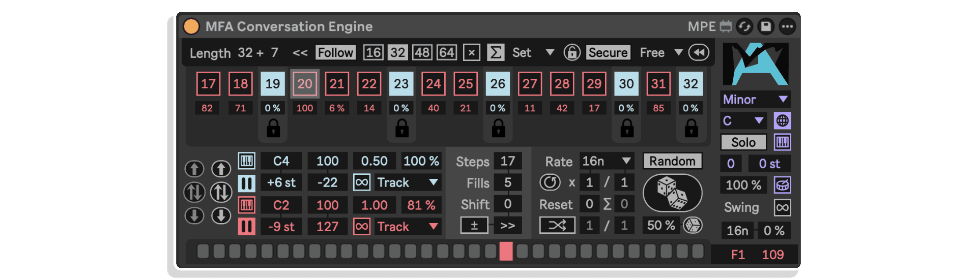This screenshot has height=280, width=977.
Task: Click the circular loop arrow icon beside x
Action: click(x=550, y=182)
